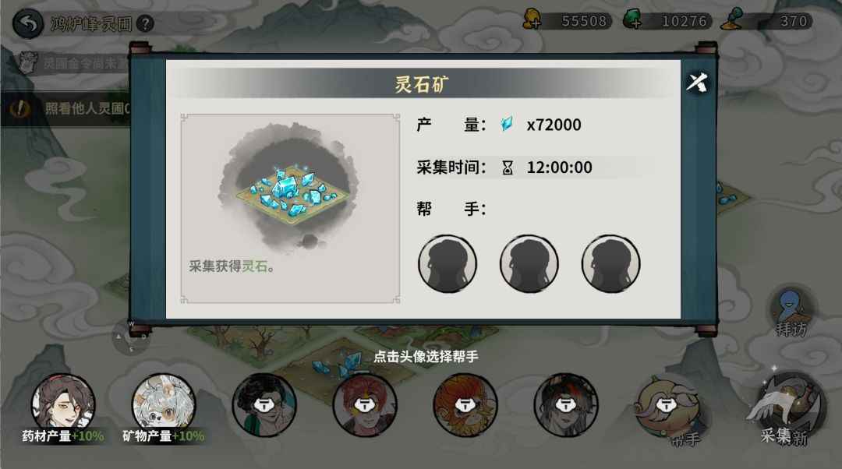This screenshot has width=842, height=469.
Task: Open the question mark help icon
Action: point(144,23)
